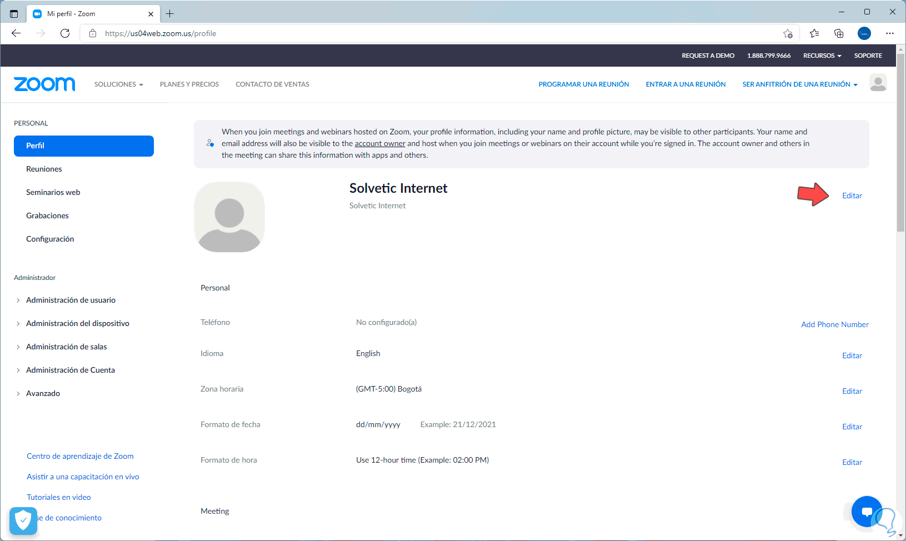Click the browser back arrow
This screenshot has height=541, width=906.
16,33
